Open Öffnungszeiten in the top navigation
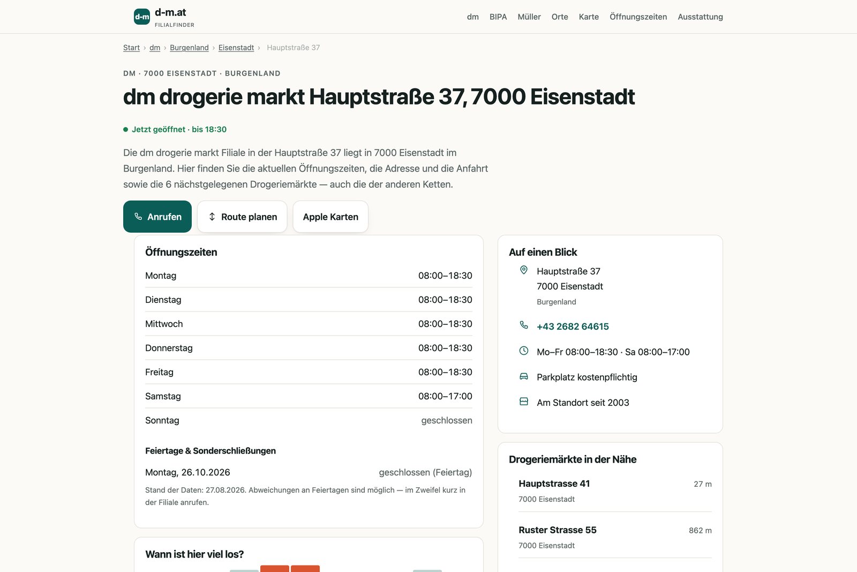 pos(638,17)
